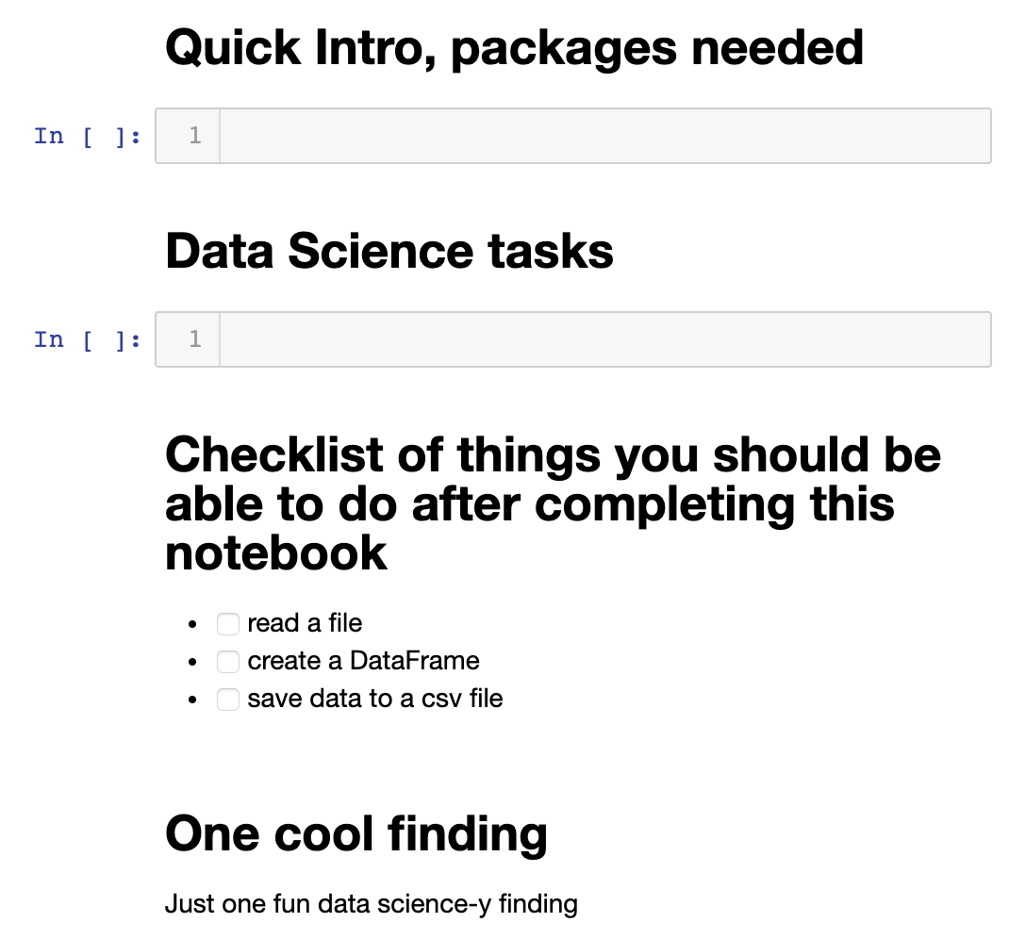This screenshot has height=939, width=1009.
Task: Click the bullet point before 'create a DataFrame'
Action: [193, 663]
